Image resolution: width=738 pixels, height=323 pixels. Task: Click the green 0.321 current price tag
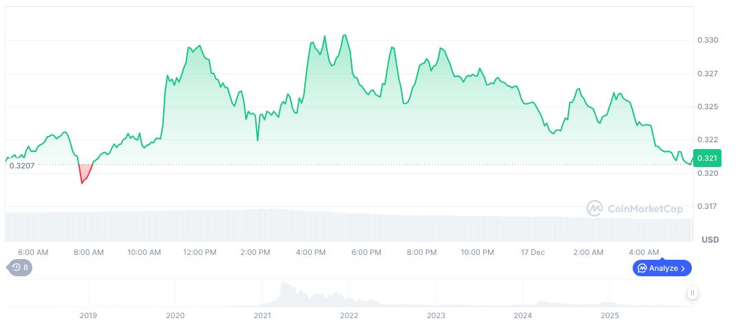[x=707, y=159]
